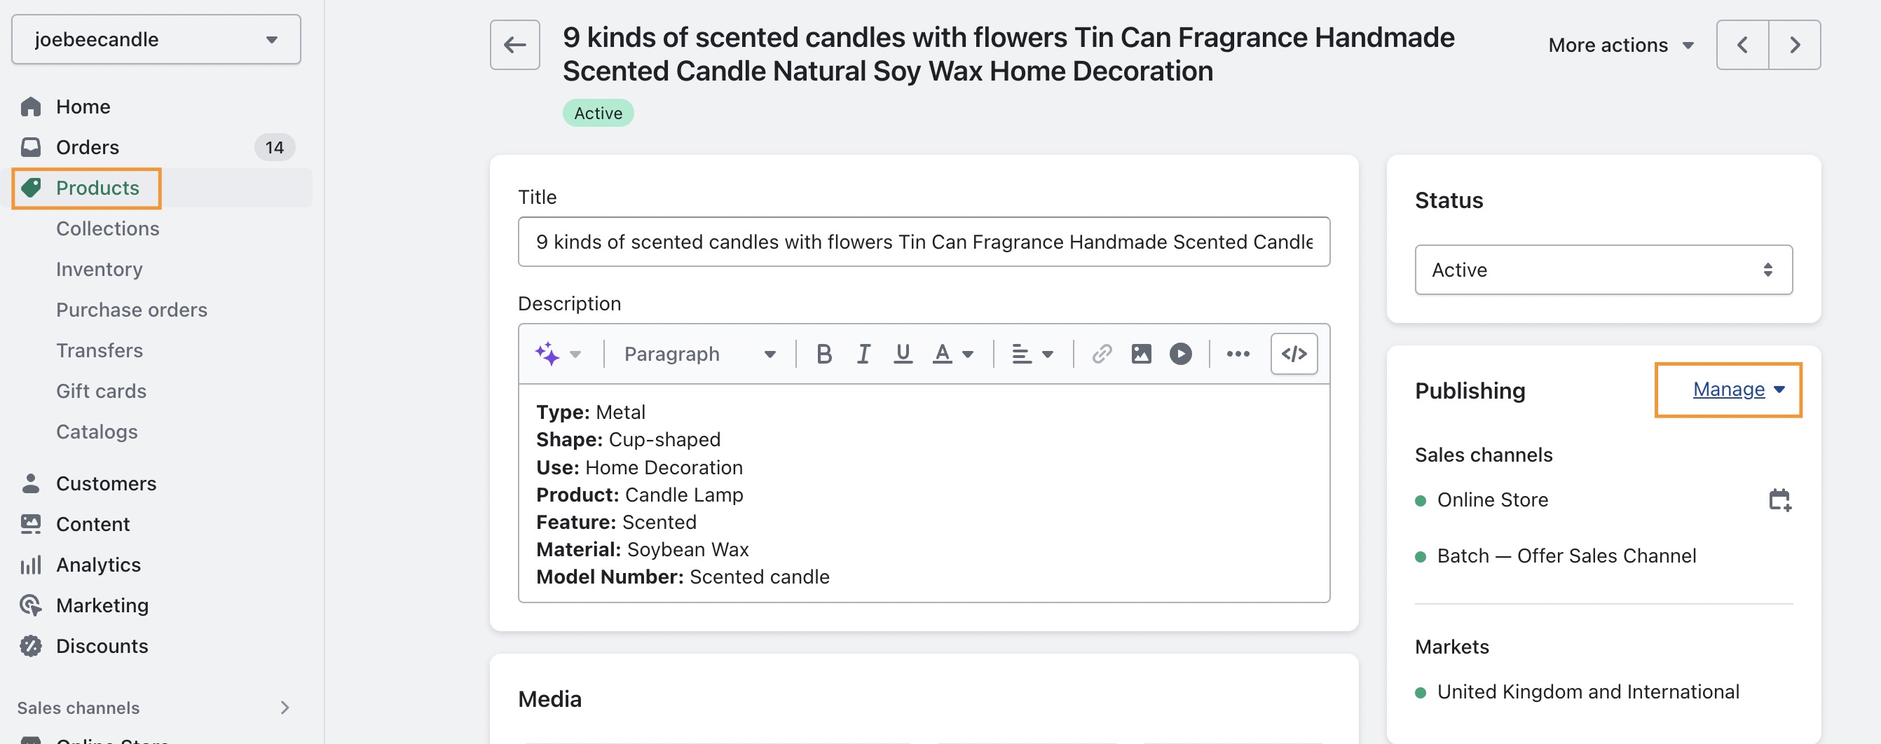The width and height of the screenshot is (1881, 744).
Task: Toggle underline formatting
Action: click(x=903, y=354)
